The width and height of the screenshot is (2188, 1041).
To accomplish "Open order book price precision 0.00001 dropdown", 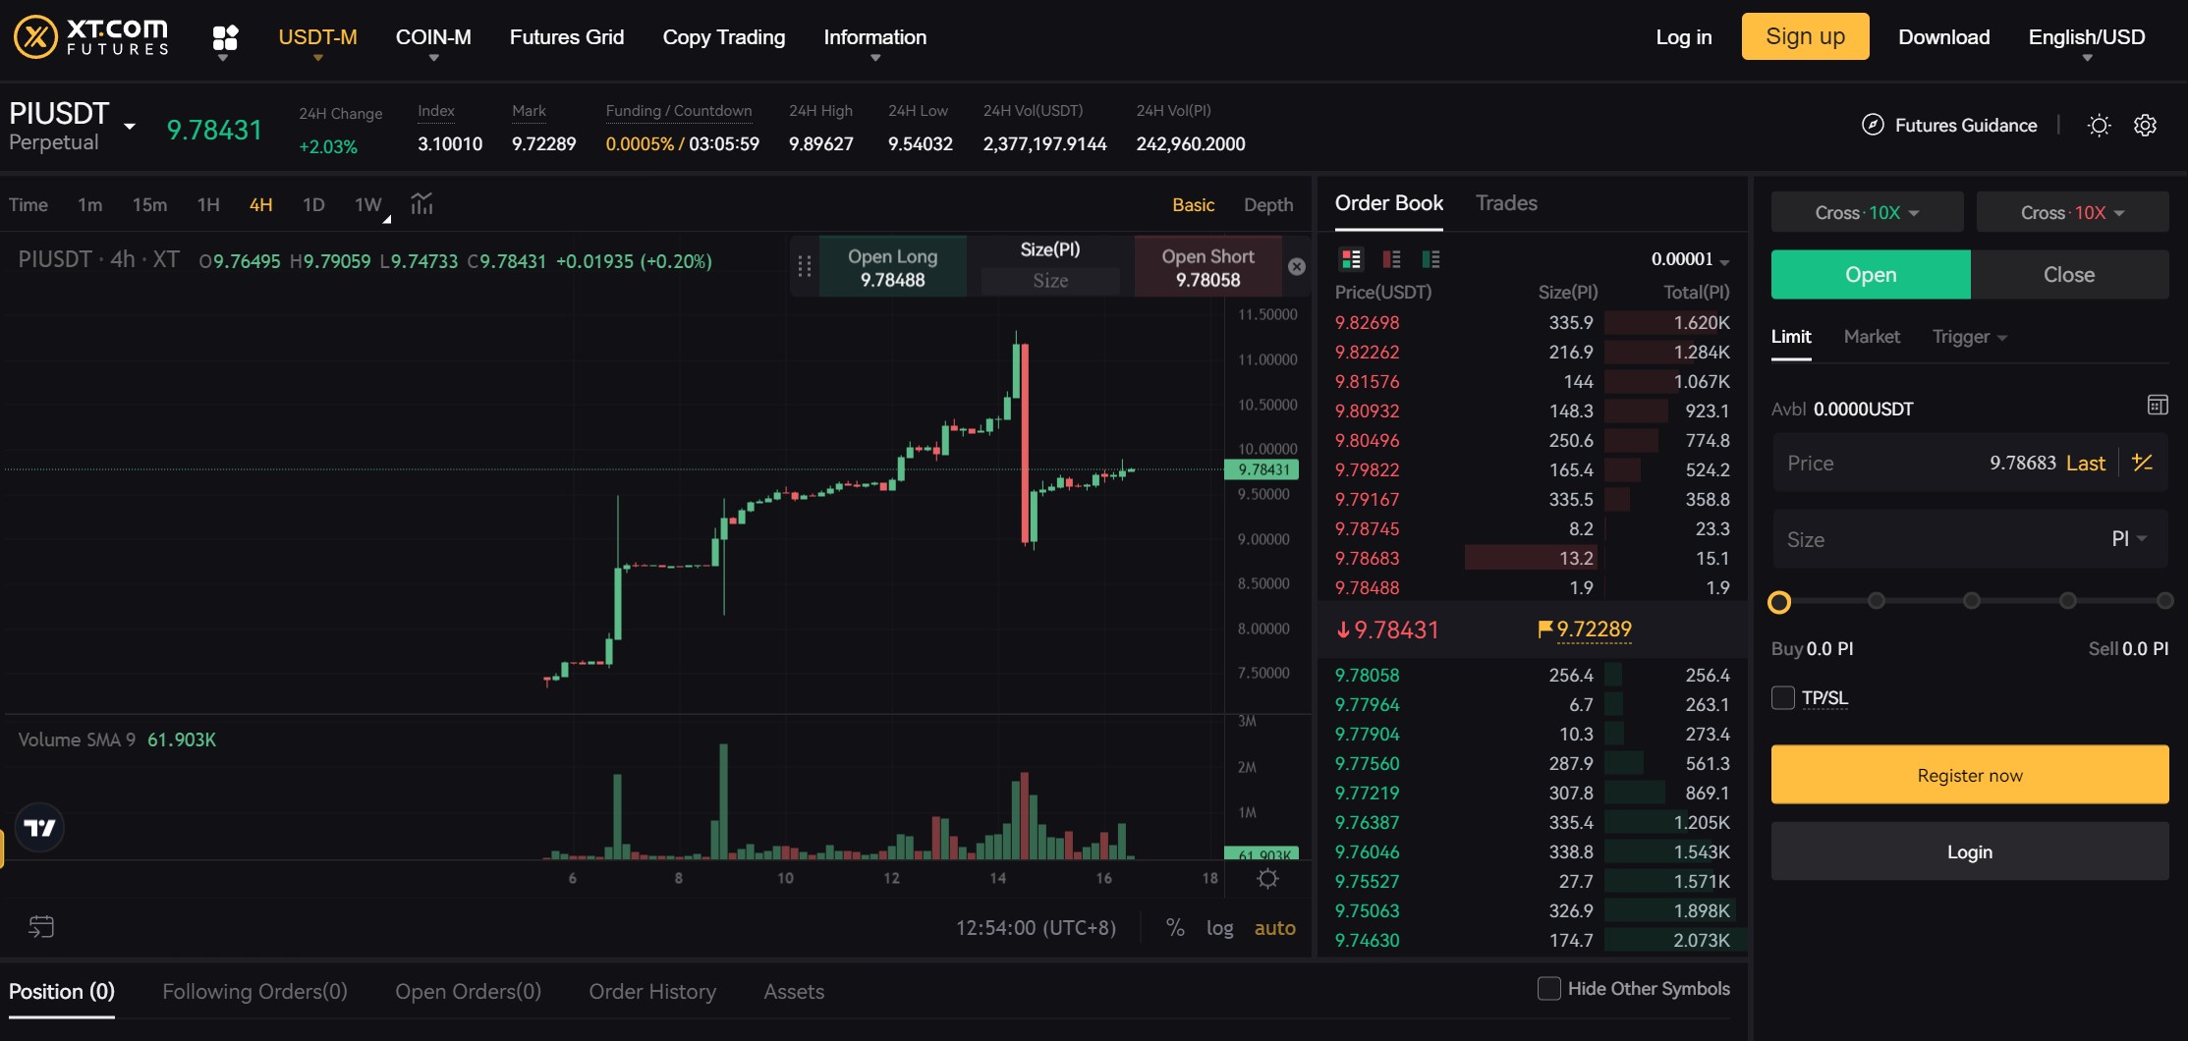I will pyautogui.click(x=1690, y=259).
